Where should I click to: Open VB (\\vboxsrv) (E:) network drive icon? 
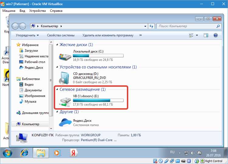[65, 102]
